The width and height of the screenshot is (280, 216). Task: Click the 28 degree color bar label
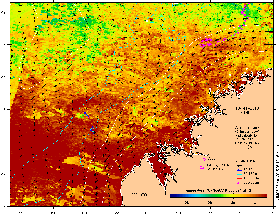pos(187,203)
